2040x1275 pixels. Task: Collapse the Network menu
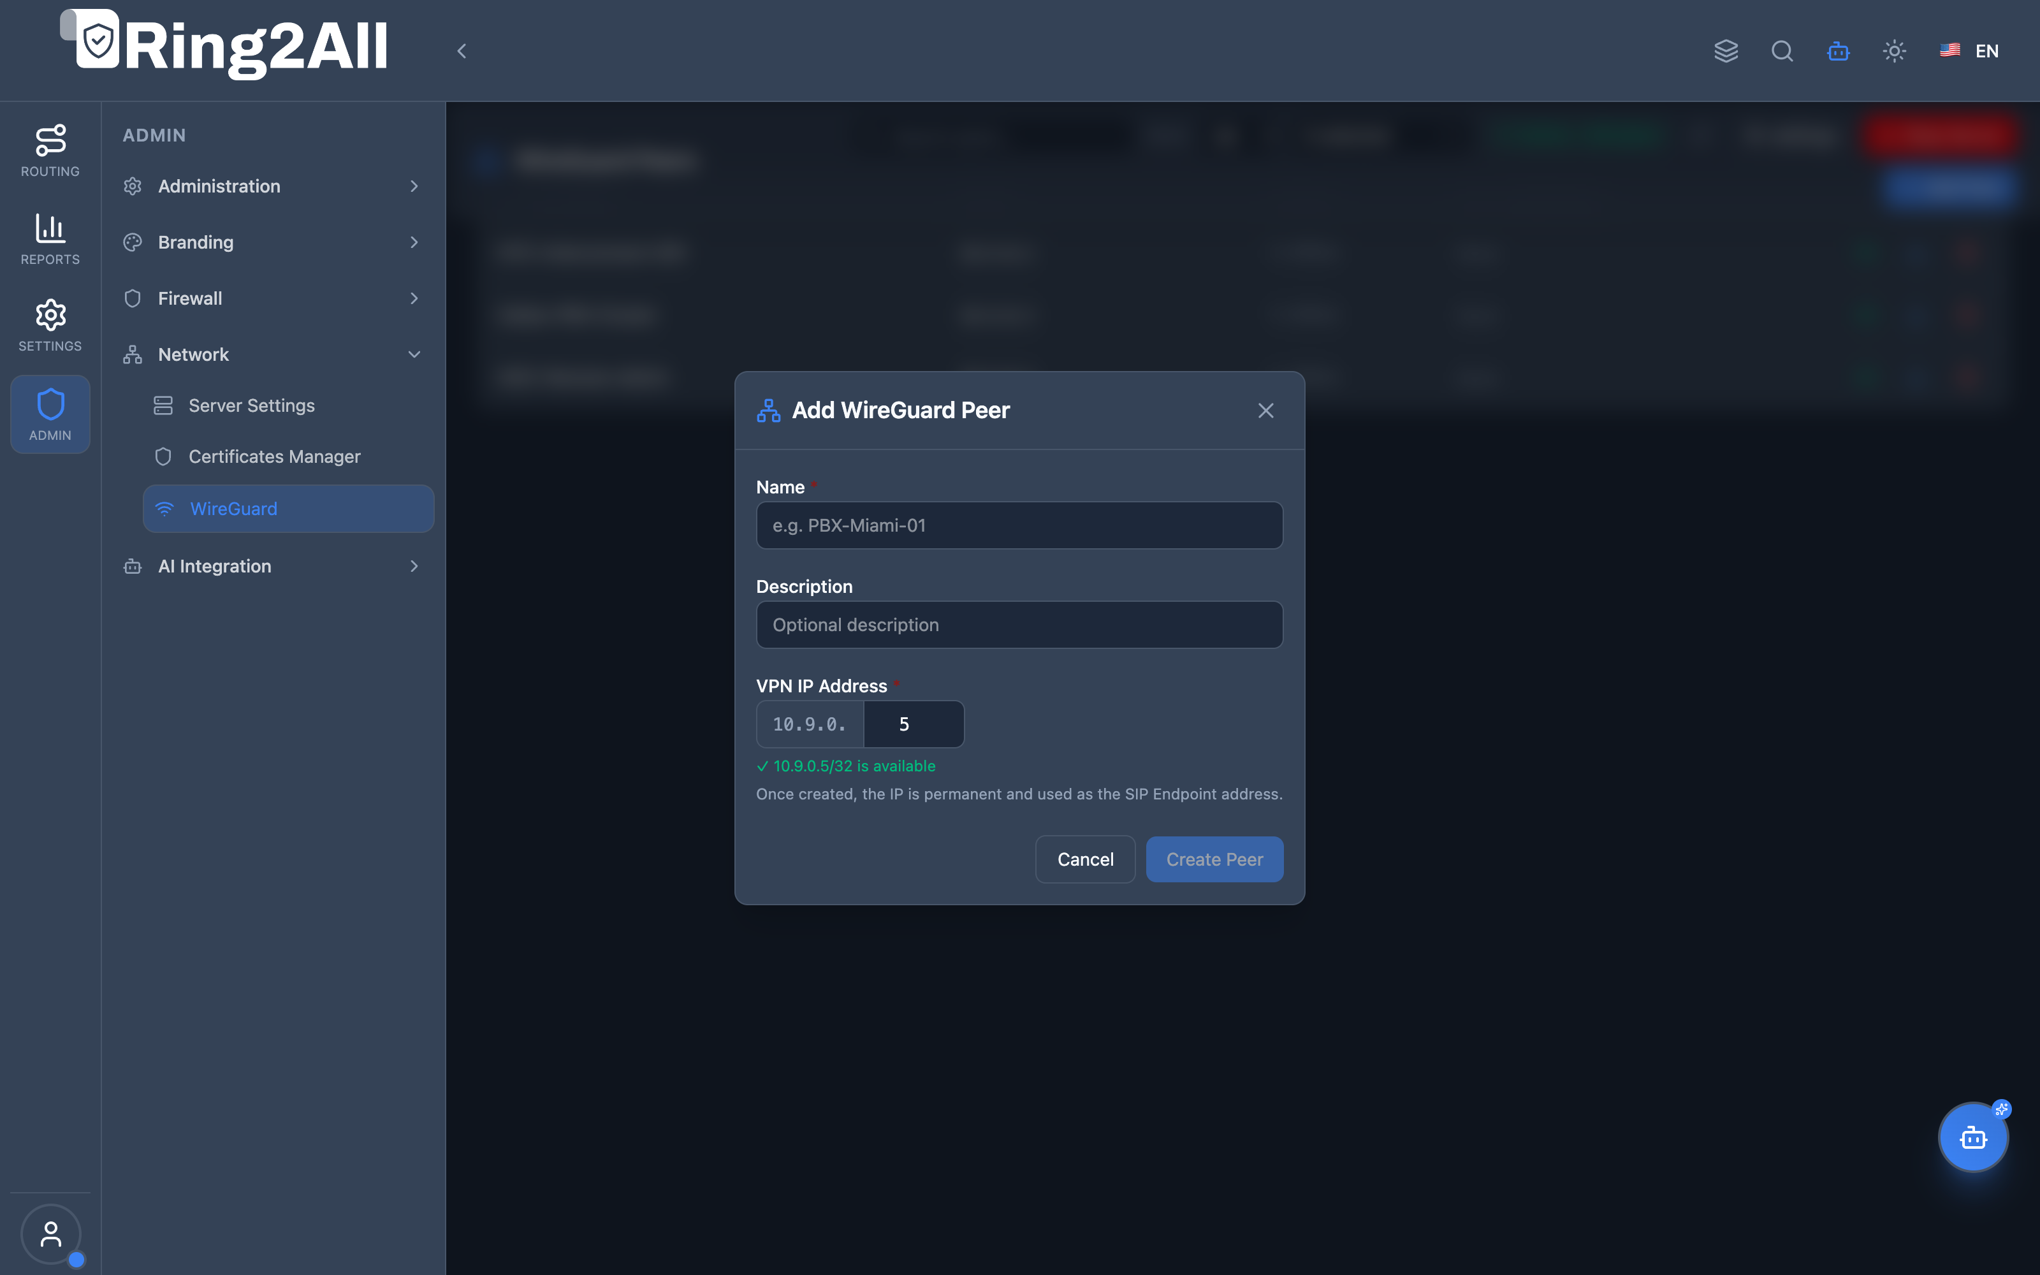(x=272, y=354)
